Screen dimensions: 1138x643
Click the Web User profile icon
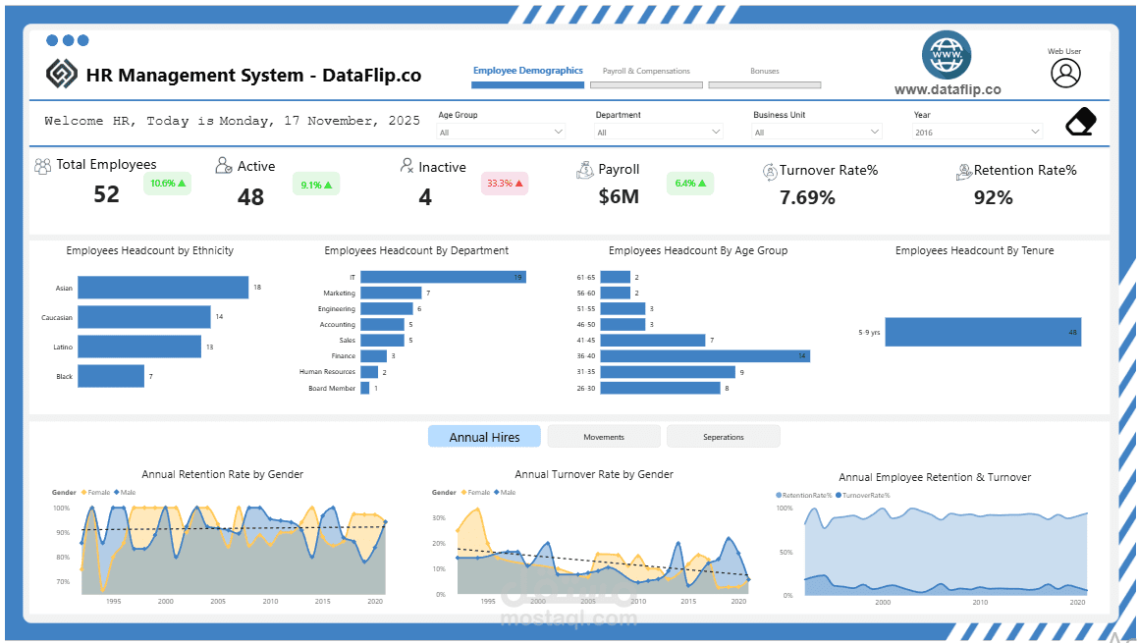[1065, 73]
